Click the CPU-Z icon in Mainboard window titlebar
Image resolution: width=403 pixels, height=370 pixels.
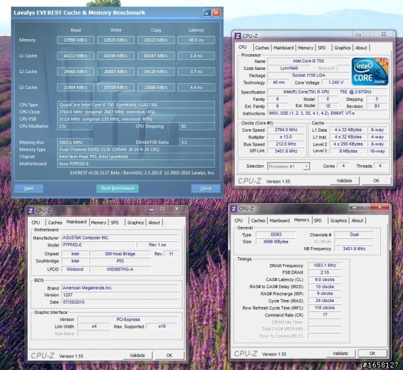tap(31, 211)
